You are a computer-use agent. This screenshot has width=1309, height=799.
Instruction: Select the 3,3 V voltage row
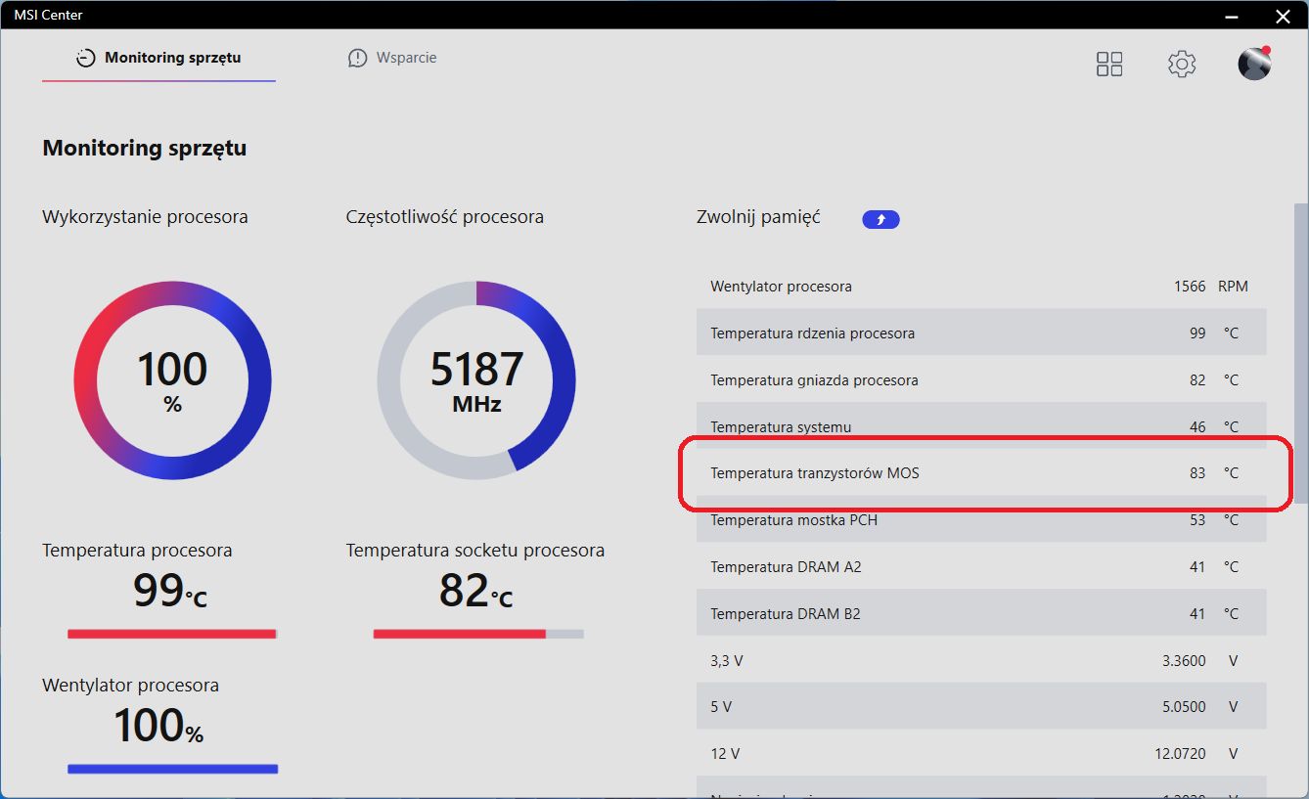[x=981, y=661]
